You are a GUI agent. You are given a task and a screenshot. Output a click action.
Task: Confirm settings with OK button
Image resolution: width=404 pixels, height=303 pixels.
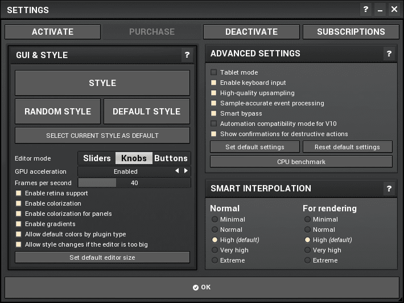coord(201,287)
